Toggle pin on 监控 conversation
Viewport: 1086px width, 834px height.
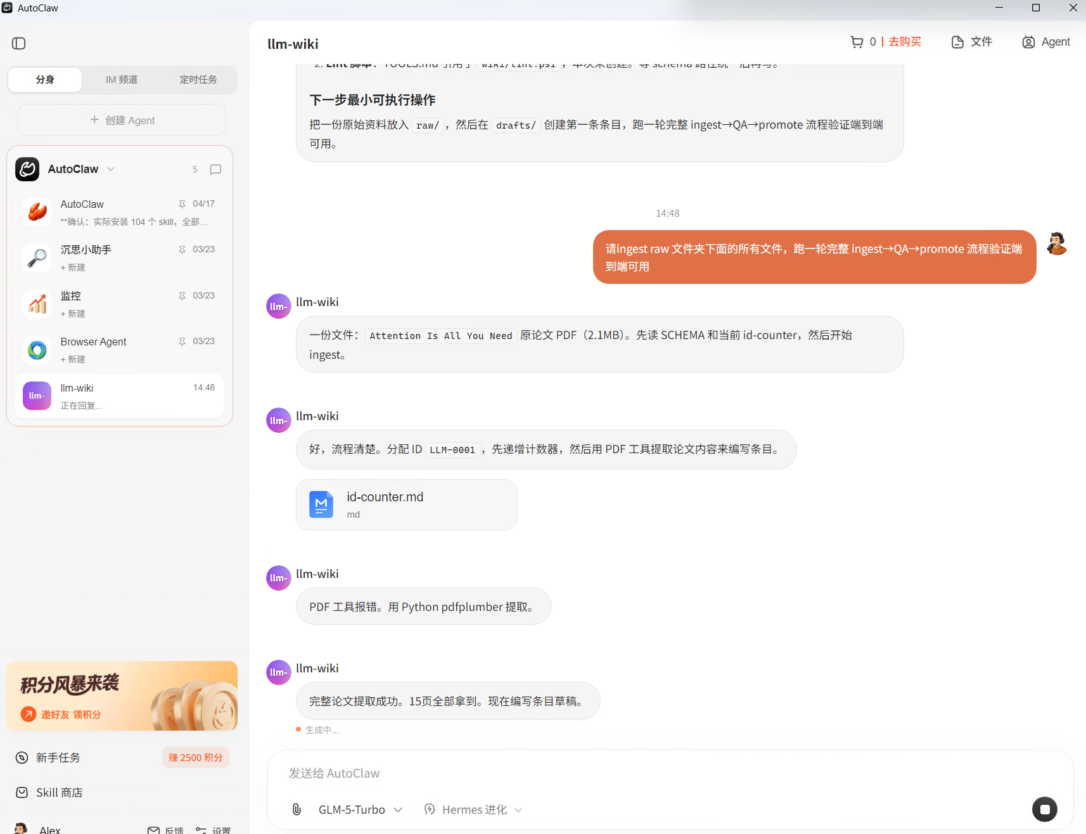click(182, 296)
